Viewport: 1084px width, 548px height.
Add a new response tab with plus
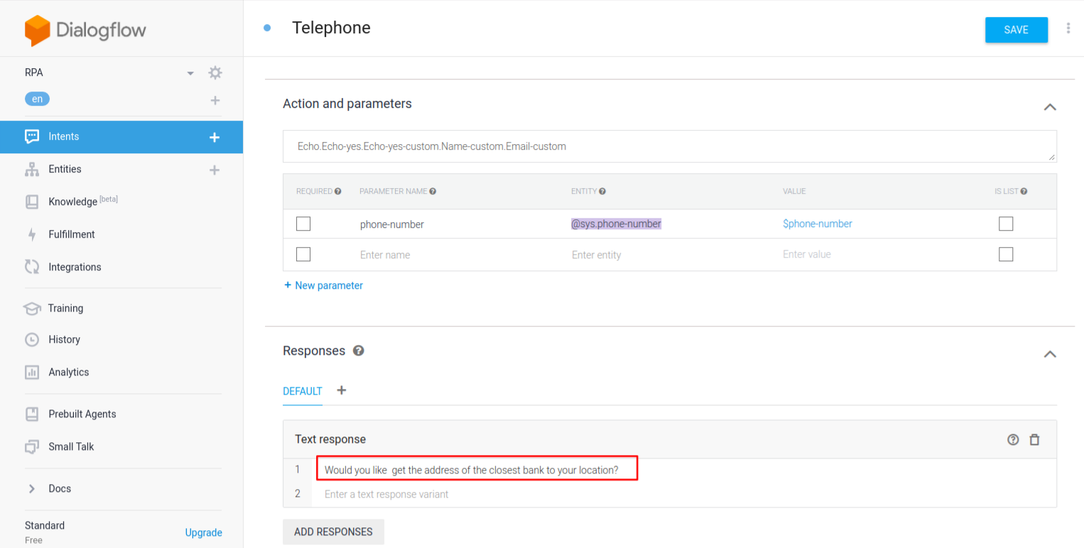pos(342,390)
